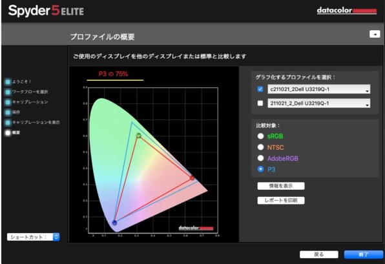This screenshot has width=385, height=264.
Task: Click the 保存 step indicator
Action: (8, 112)
